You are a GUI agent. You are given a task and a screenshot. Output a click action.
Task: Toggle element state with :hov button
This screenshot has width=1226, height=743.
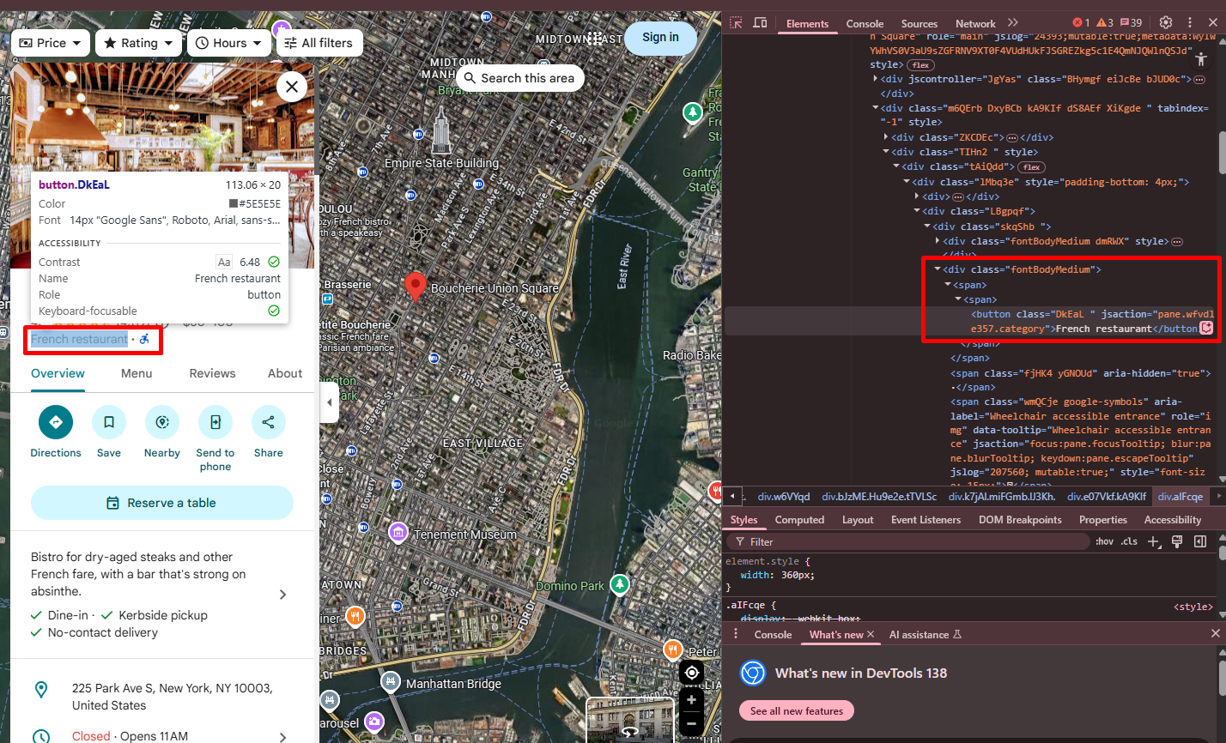(x=1104, y=541)
